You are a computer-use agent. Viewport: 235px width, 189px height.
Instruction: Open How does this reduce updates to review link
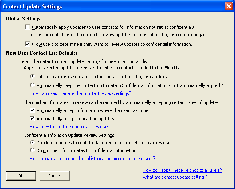click(x=69, y=127)
